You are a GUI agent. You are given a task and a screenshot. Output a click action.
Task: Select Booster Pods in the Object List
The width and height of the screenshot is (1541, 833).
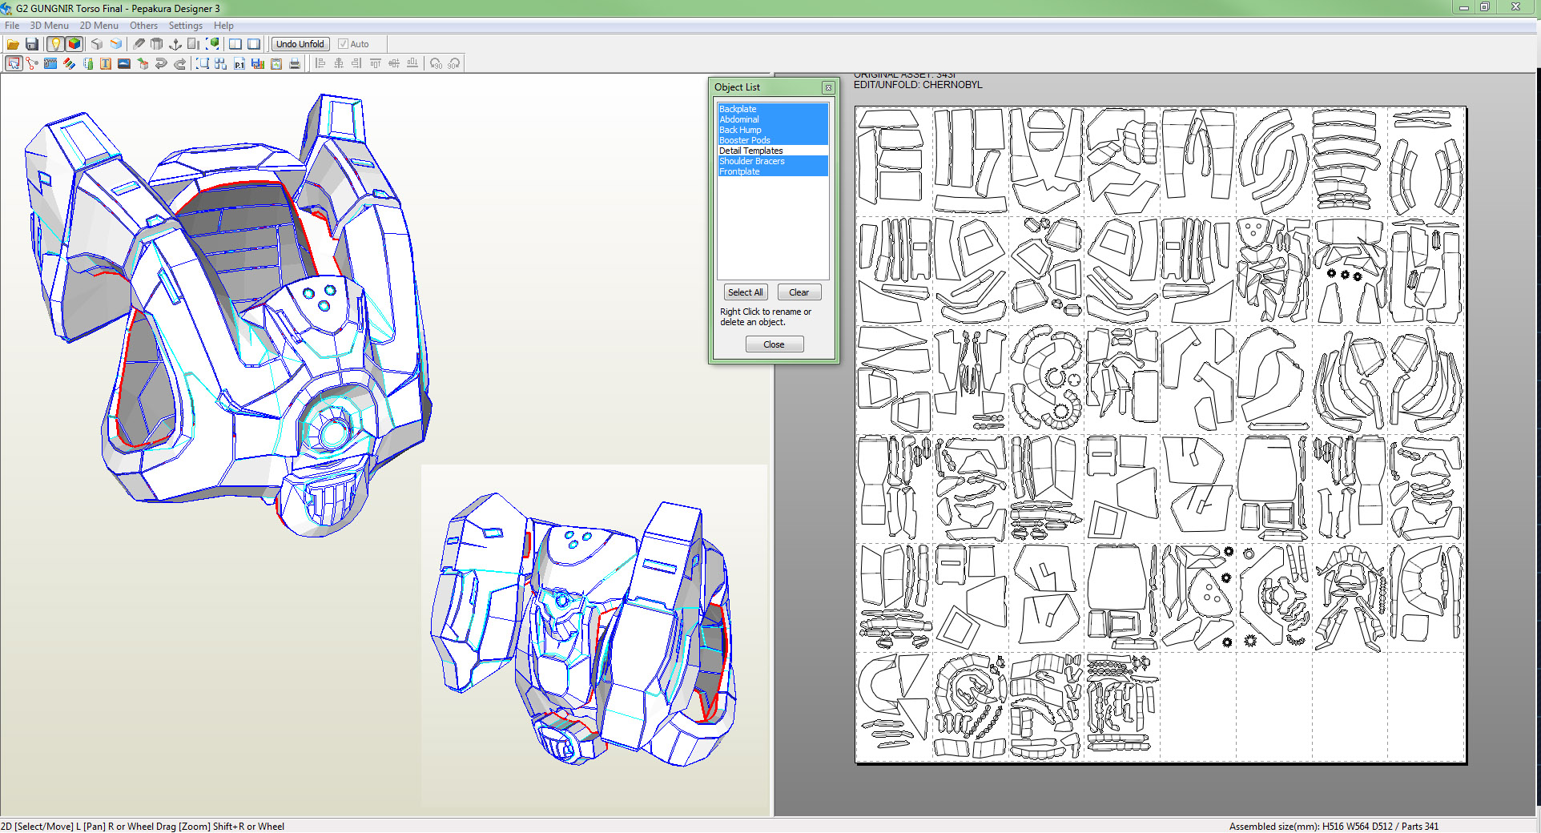click(x=773, y=140)
